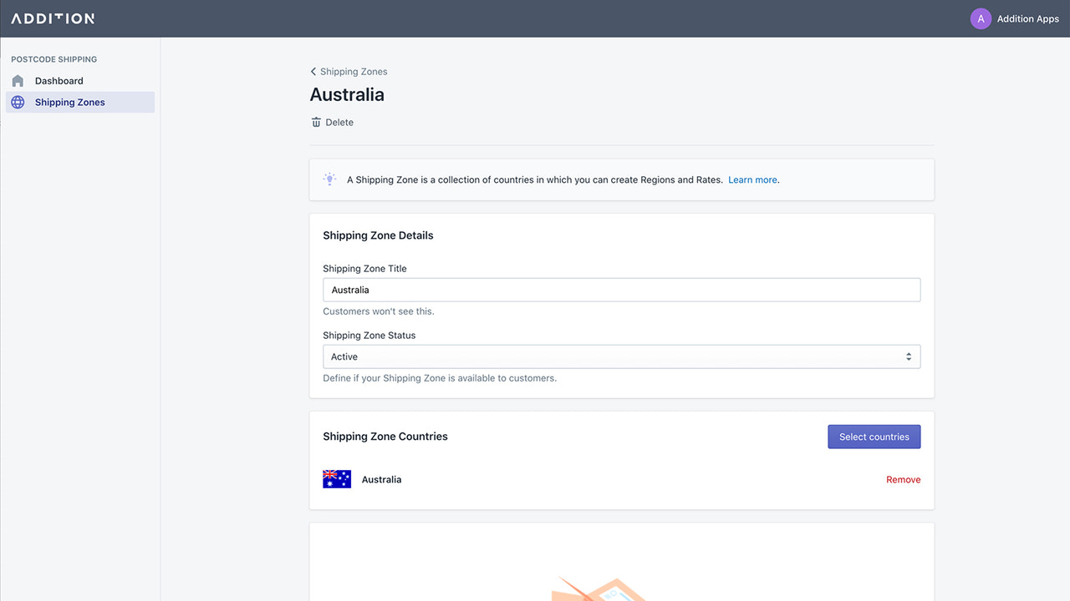Click the ADDITION logo
Screen dimensions: 1070x601
53,18
